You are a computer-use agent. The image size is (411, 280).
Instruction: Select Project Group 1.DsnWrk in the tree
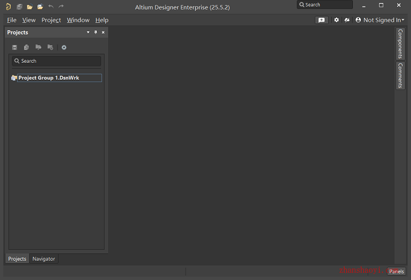click(x=59, y=78)
